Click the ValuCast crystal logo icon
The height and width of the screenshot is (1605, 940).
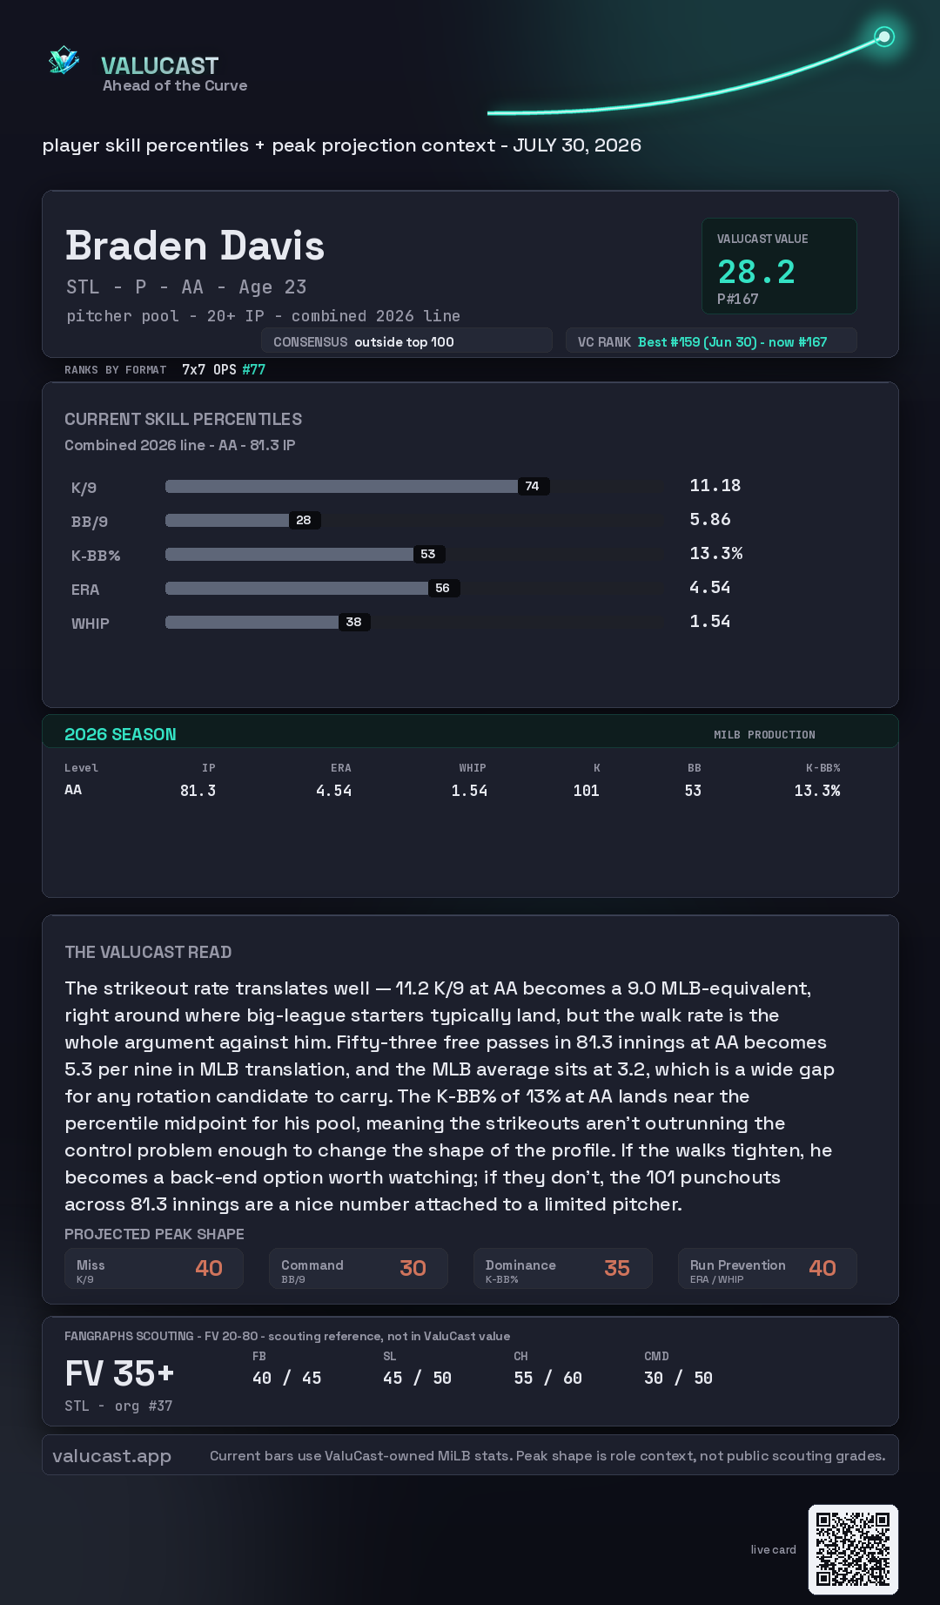click(x=64, y=61)
